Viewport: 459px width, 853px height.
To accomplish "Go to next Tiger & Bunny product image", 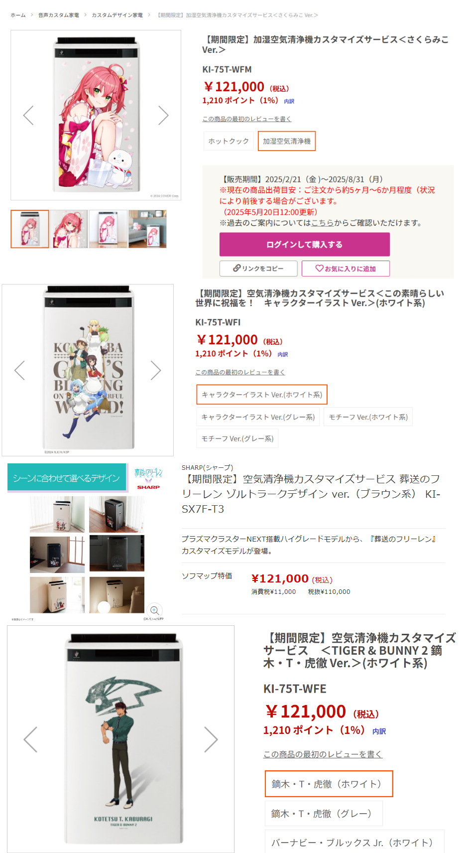I will tap(211, 739).
